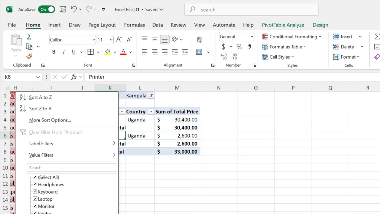
Task: Open the Design tab
Action: point(320,25)
